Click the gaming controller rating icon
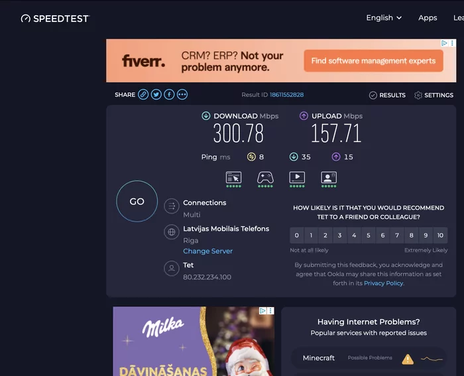The height and width of the screenshot is (376, 464). click(x=265, y=179)
